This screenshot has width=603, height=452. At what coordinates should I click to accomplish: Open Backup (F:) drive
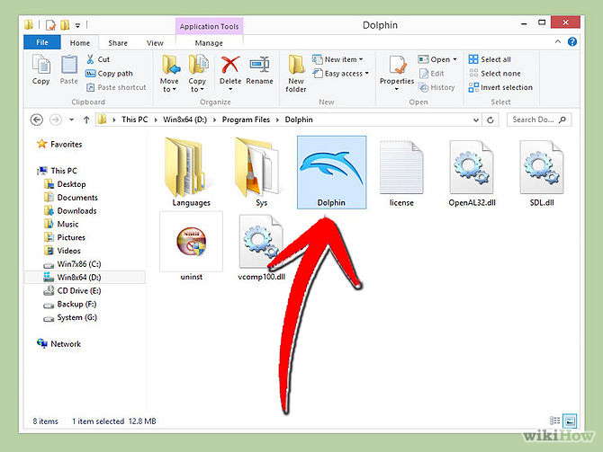click(70, 304)
